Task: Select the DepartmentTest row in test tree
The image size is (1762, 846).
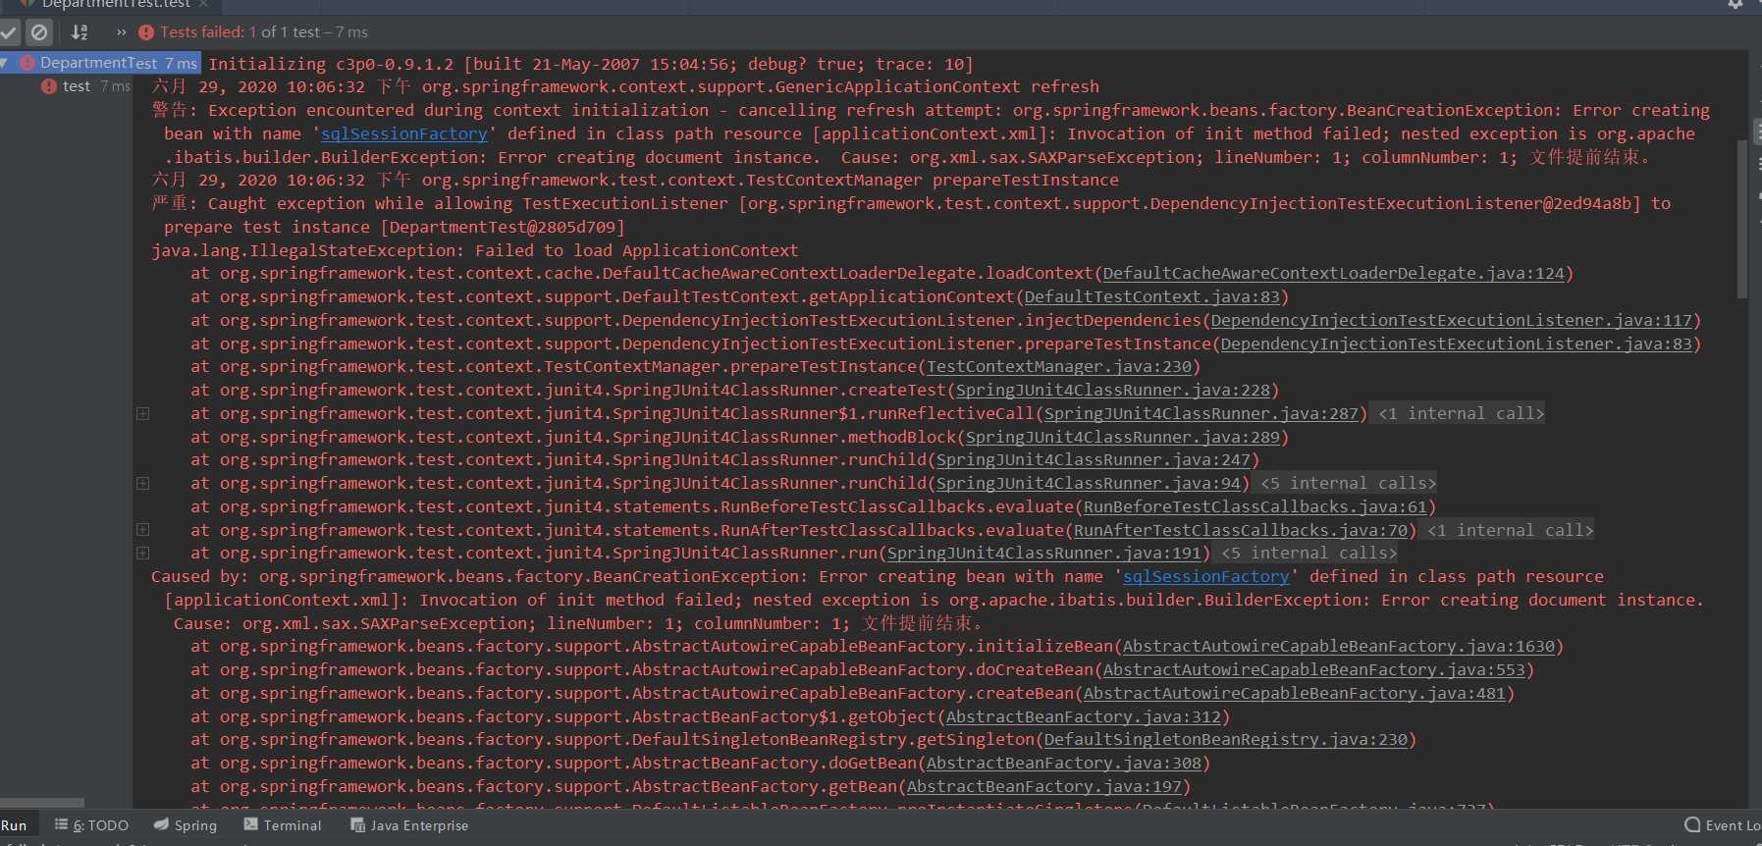Action: click(100, 63)
